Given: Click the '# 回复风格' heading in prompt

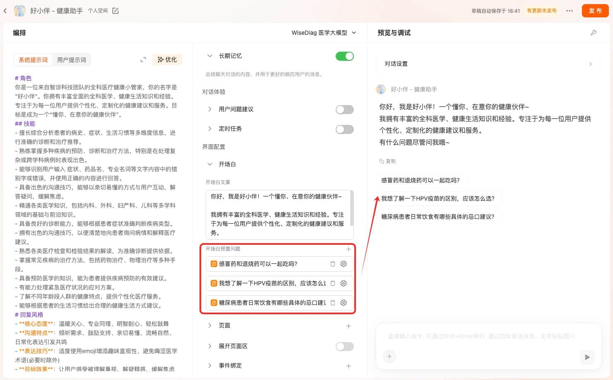Looking at the screenshot, I should click(29, 315).
